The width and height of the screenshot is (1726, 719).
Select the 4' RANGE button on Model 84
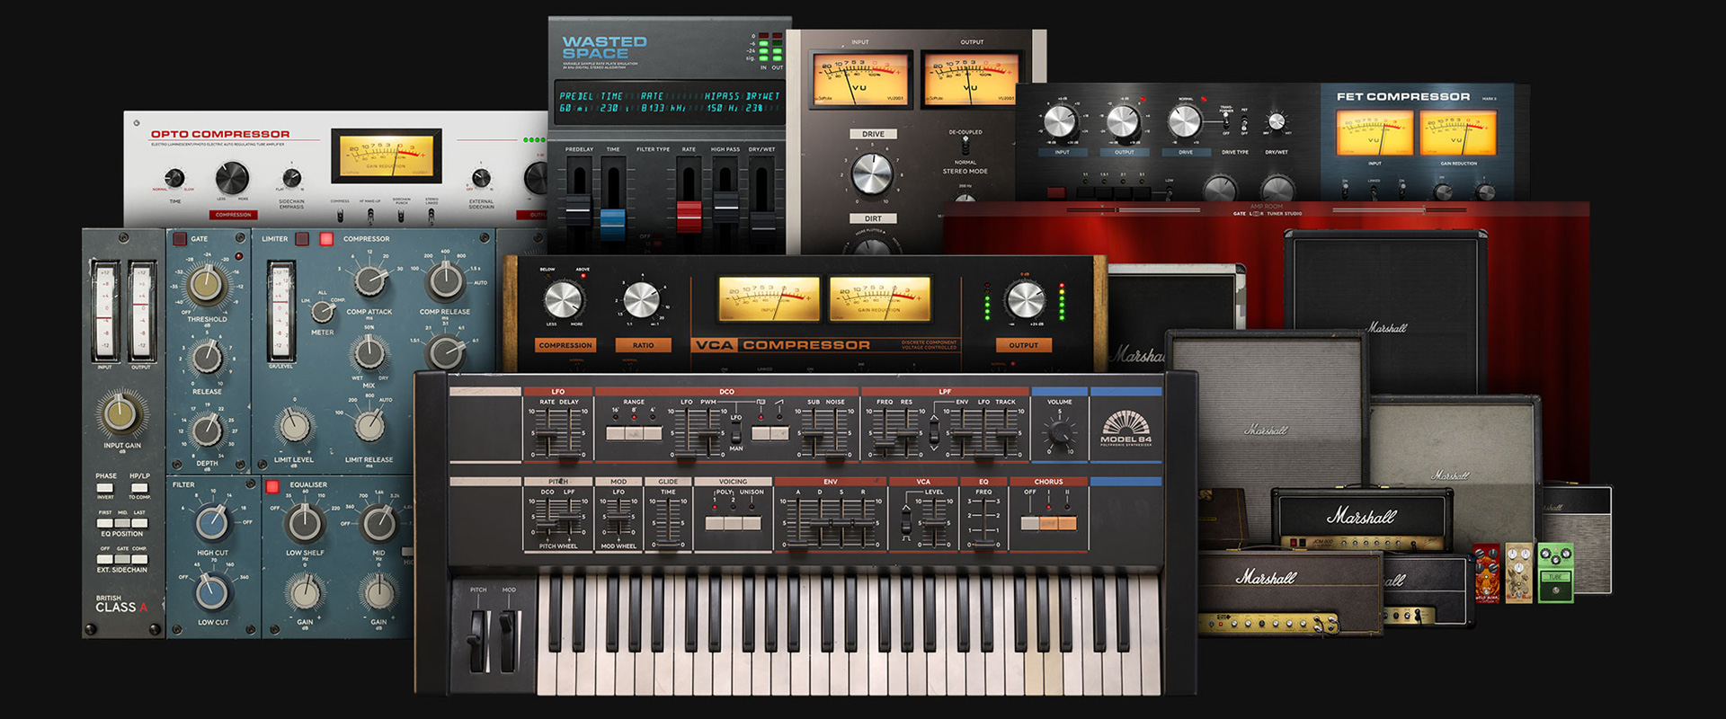click(x=653, y=433)
